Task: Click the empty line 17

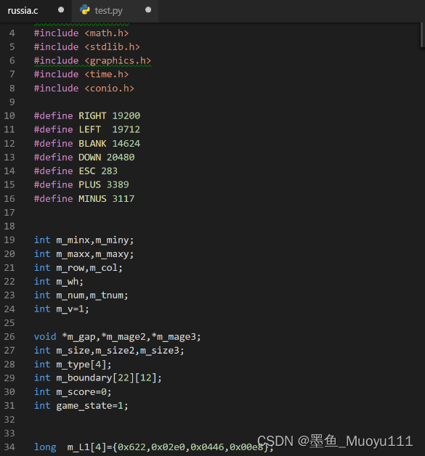Action: [212, 212]
